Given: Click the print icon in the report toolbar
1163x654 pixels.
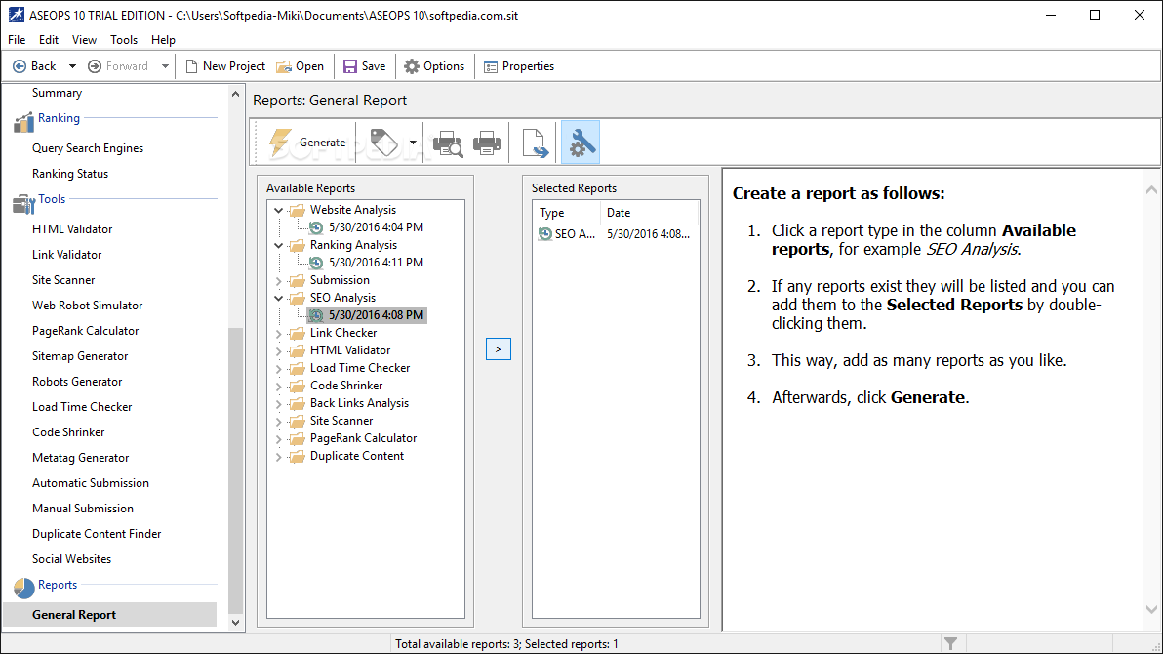Looking at the screenshot, I should coord(487,143).
